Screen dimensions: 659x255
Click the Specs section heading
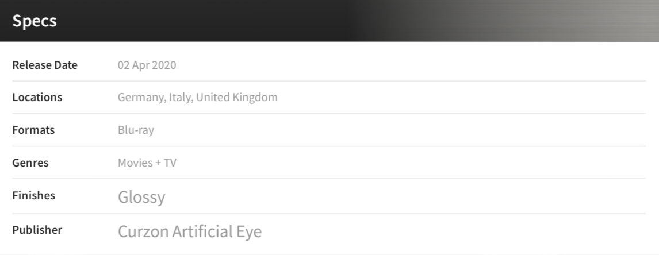[x=34, y=21]
